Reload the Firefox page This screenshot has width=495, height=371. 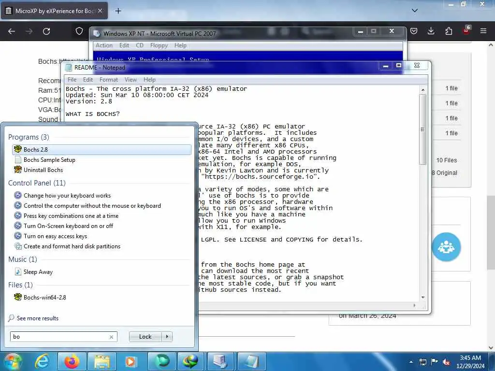[x=46, y=31]
